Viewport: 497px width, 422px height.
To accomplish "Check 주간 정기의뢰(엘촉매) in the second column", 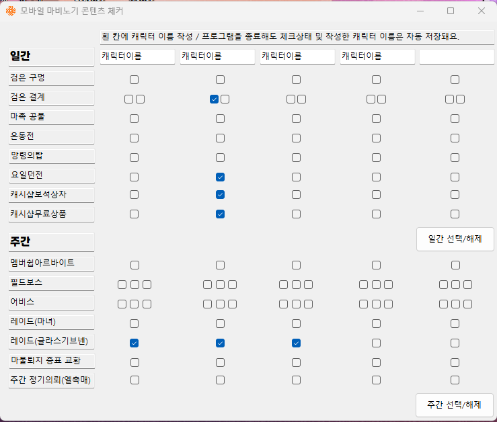I will [x=221, y=380].
